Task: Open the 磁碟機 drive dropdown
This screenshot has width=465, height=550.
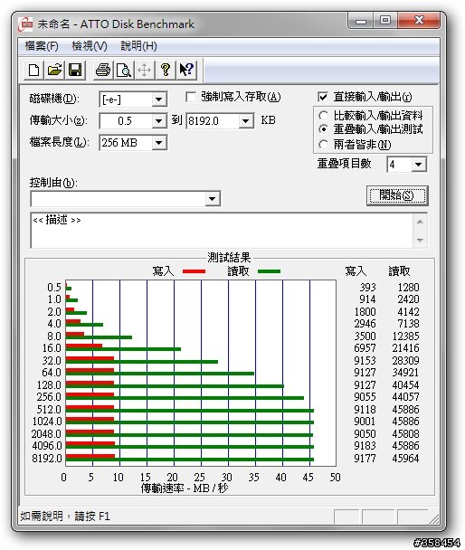Action: [x=159, y=100]
